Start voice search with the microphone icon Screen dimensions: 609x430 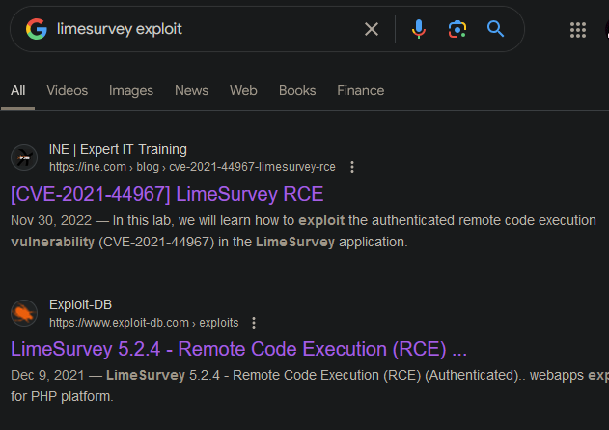[419, 29]
